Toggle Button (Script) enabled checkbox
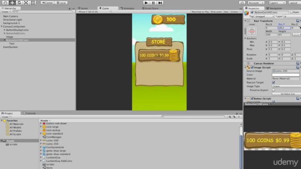 [x=252, y=99]
